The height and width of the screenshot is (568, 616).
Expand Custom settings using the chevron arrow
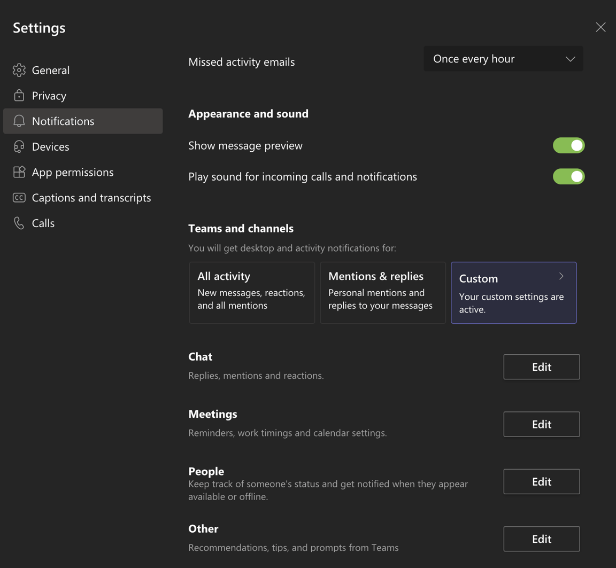pyautogui.click(x=560, y=276)
